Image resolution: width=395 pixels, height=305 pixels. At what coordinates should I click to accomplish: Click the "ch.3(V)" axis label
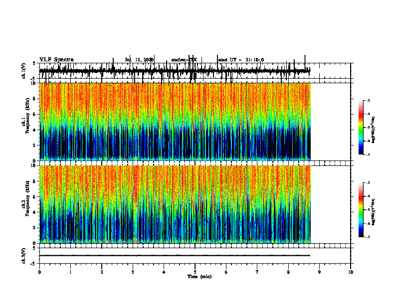tap(24, 256)
